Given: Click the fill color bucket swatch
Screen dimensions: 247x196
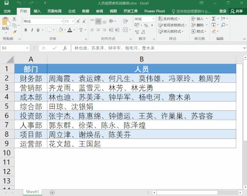Looking at the screenshot, I should [61, 30].
